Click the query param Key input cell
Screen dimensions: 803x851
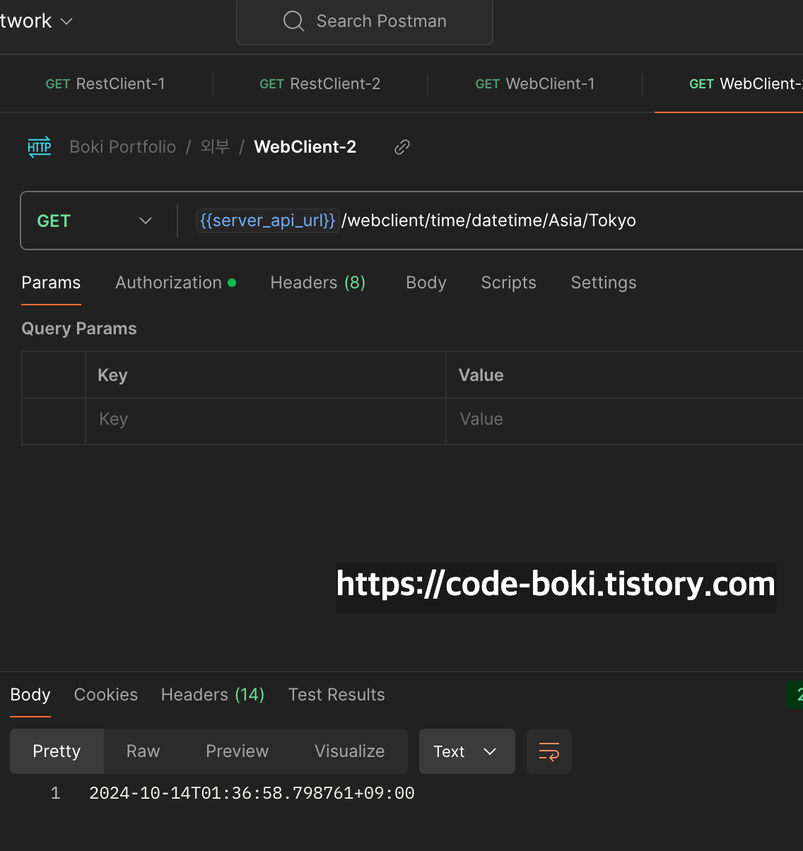[x=266, y=420]
